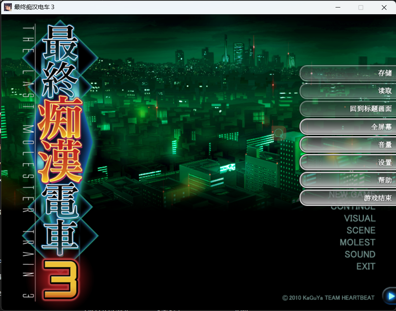The width and height of the screenshot is (396, 311).
Task: Click the blue play arrow button
Action: (389, 296)
